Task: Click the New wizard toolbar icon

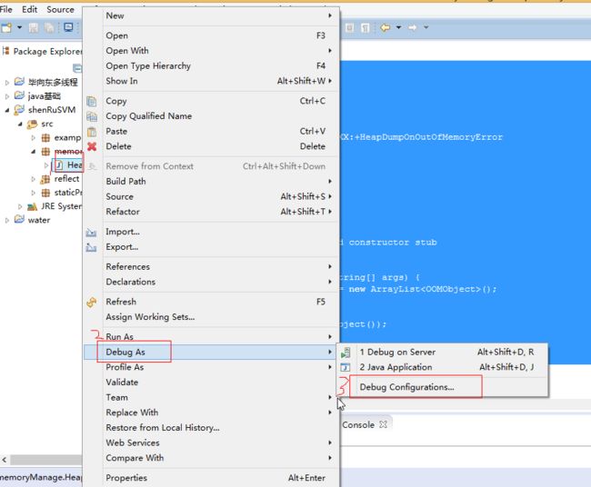Action: [x=6, y=27]
